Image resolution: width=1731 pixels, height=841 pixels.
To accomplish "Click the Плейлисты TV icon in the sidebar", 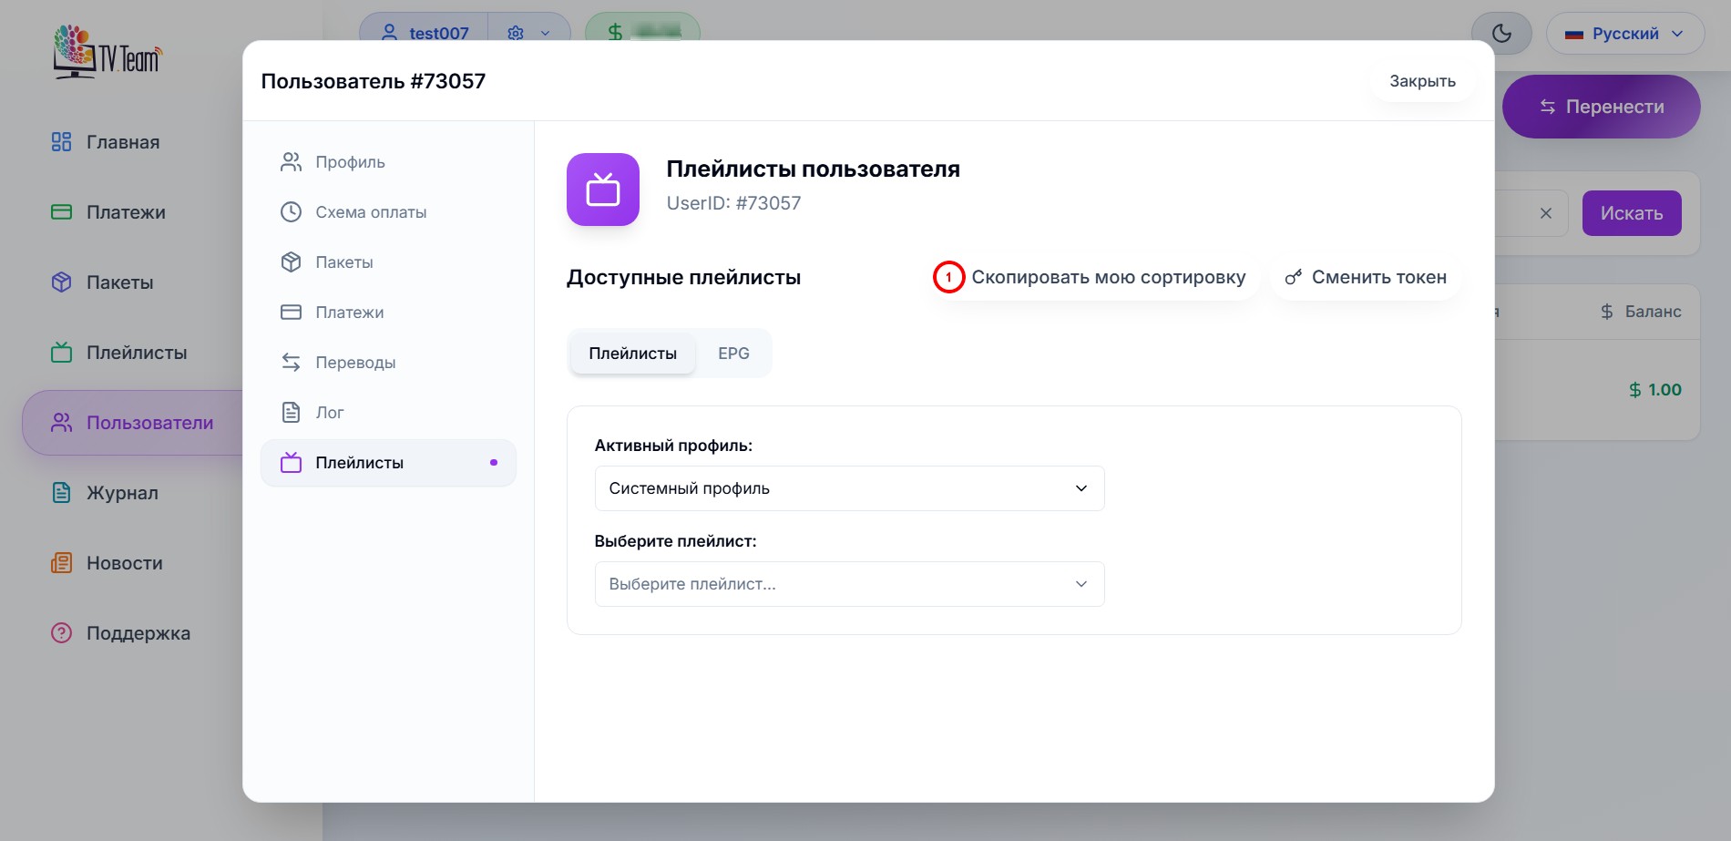I will pos(61,352).
